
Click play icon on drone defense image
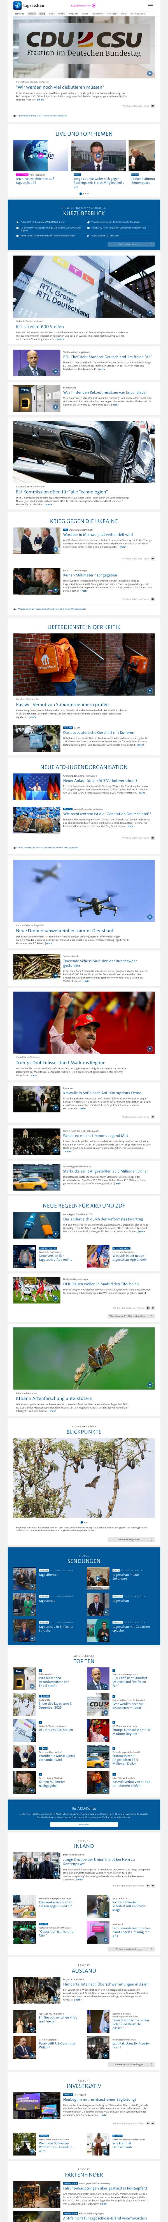[149, 917]
